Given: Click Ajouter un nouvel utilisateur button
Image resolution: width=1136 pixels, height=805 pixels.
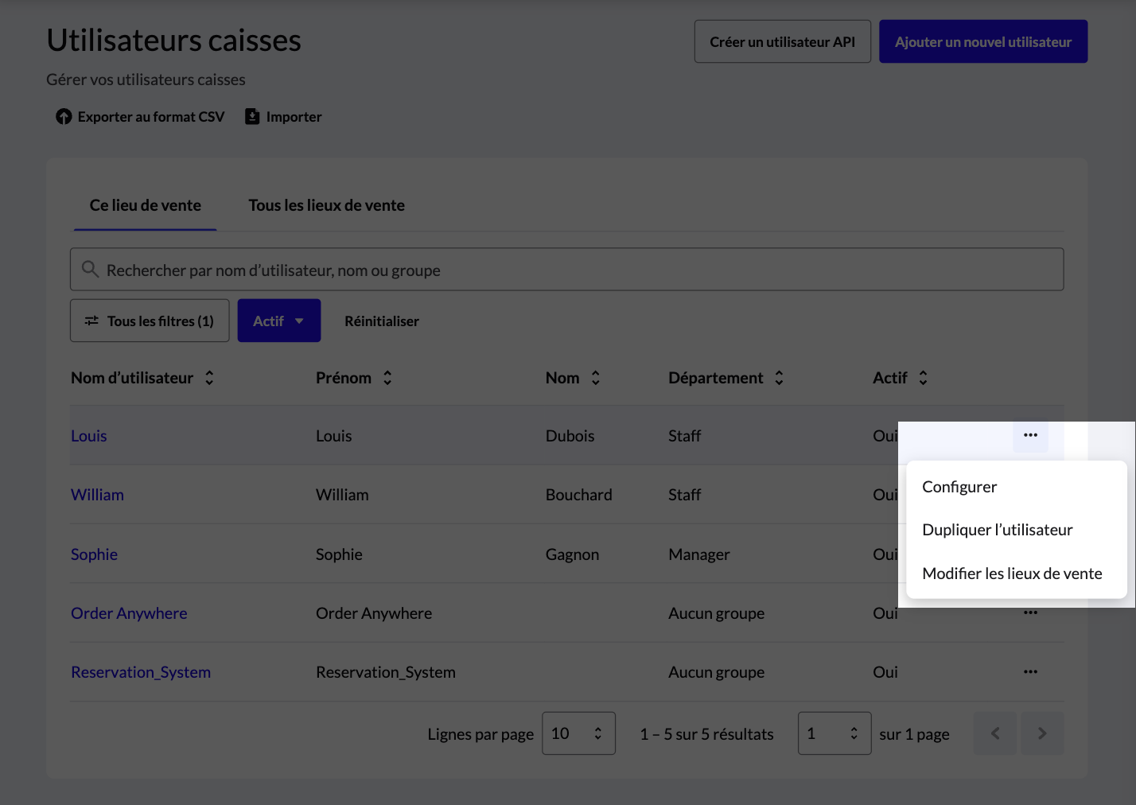Looking at the screenshot, I should point(983,41).
